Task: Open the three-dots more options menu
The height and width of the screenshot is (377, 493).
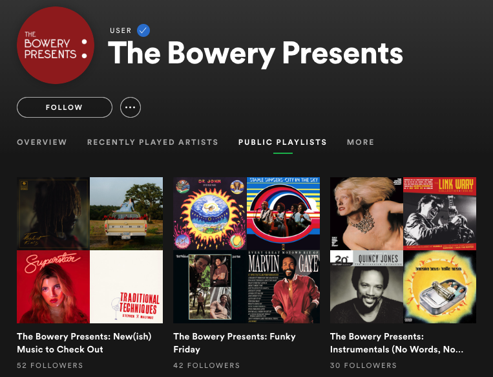Action: tap(131, 107)
